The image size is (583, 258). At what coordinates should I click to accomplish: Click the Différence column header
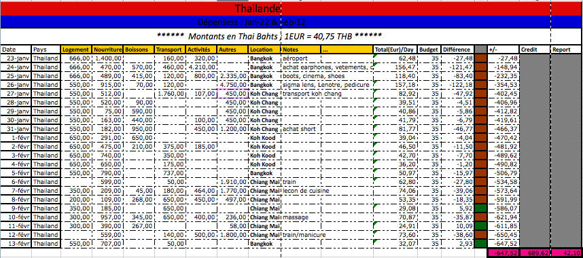click(x=458, y=50)
